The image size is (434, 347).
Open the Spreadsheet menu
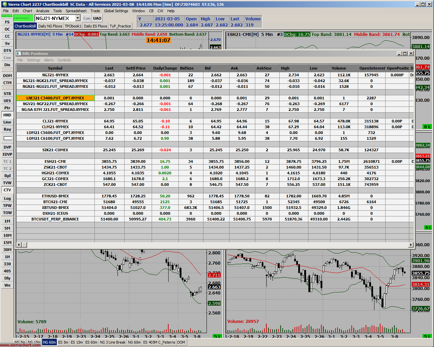[x=76, y=11]
